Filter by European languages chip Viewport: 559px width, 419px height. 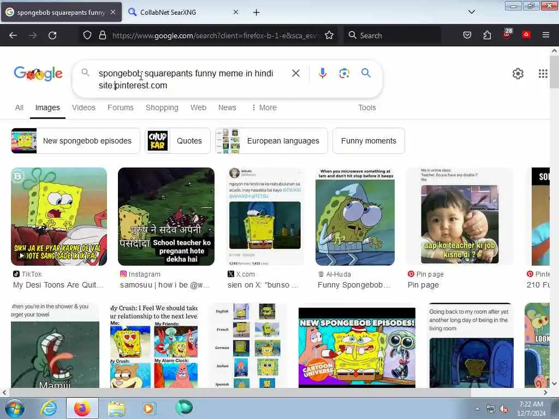[271, 141]
